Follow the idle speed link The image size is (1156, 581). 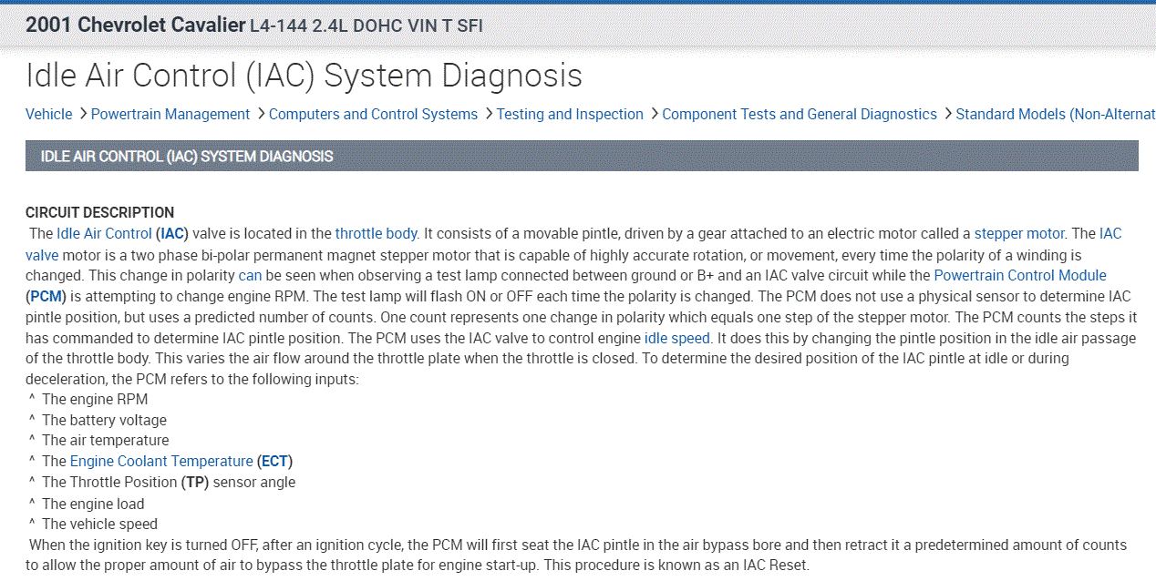[676, 338]
